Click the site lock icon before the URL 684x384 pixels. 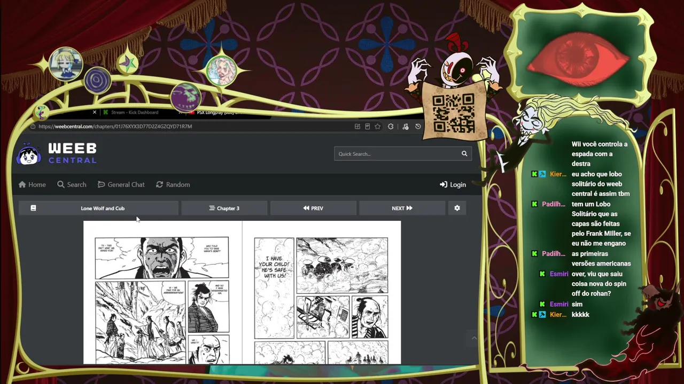pyautogui.click(x=33, y=126)
